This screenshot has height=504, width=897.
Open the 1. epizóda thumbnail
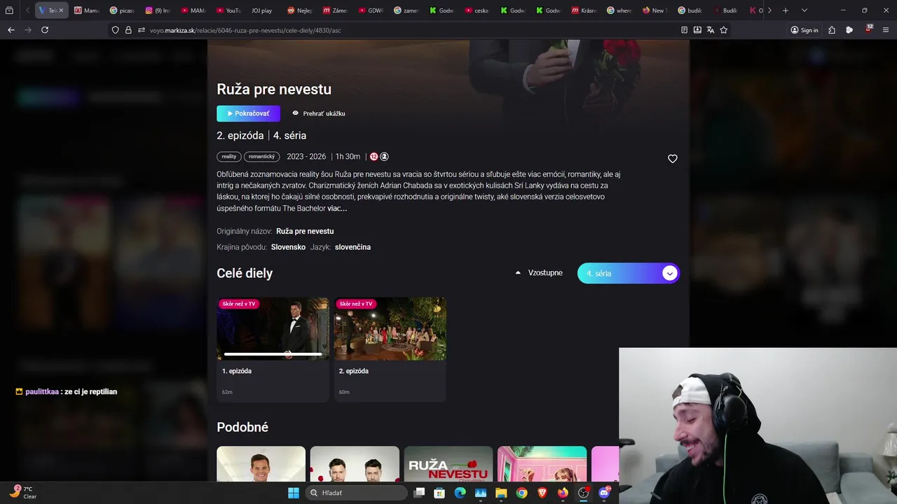pyautogui.click(x=273, y=329)
